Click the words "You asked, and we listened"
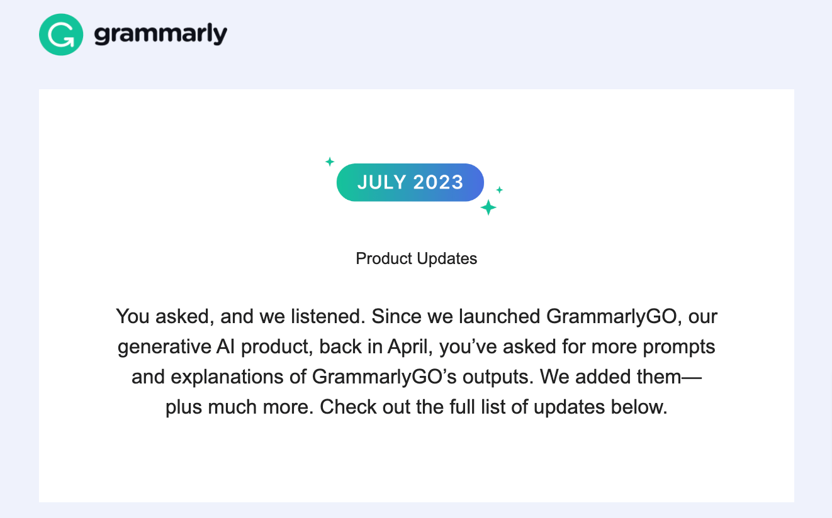 (x=240, y=316)
